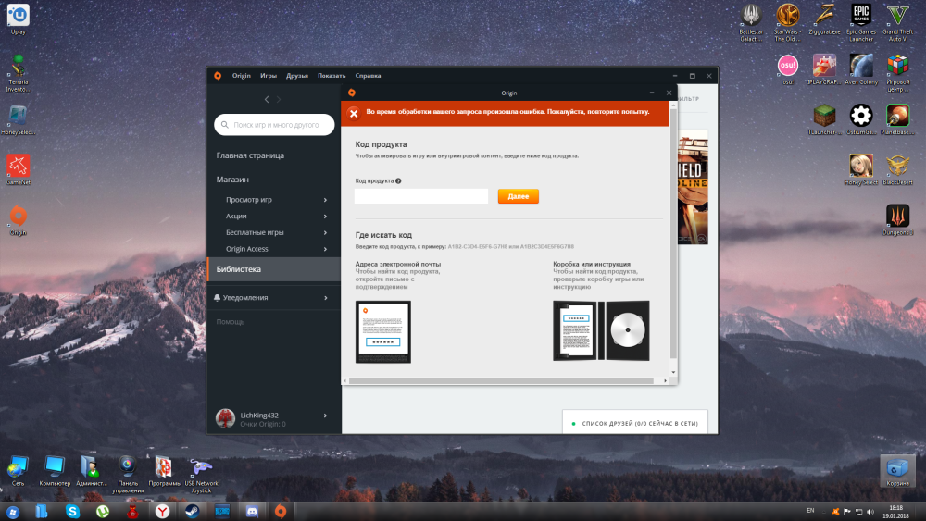Click the uTorrent icon in the taskbar
Viewport: 926px width, 521px height.
(x=103, y=511)
